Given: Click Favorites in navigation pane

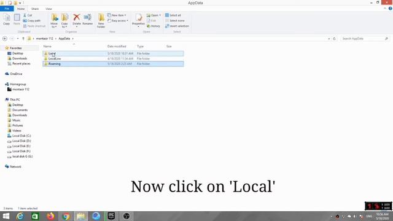Looking at the screenshot, I should (x=15, y=48).
